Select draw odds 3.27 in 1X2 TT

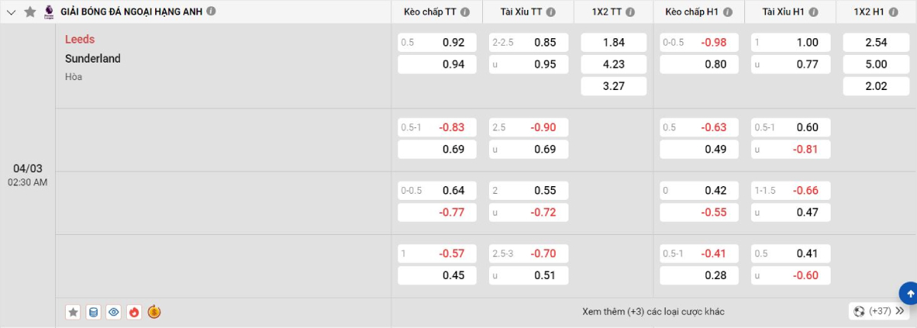(x=614, y=86)
